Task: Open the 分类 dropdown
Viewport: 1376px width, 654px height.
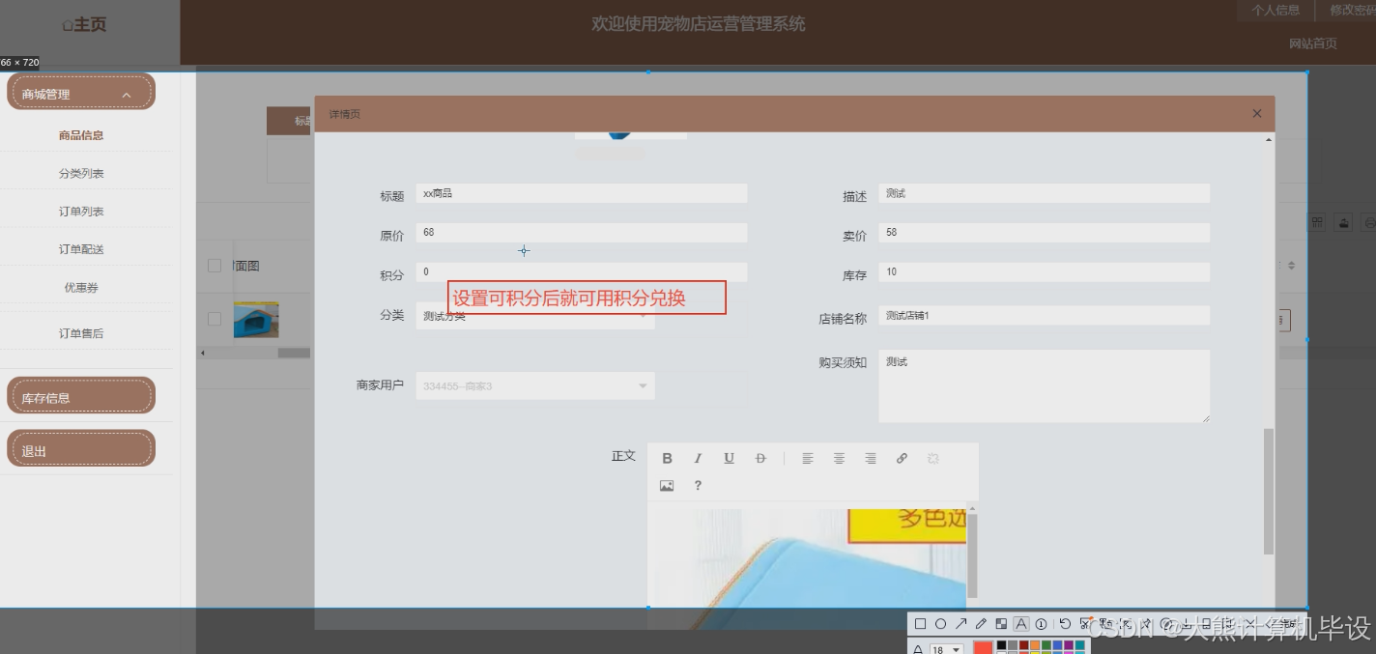Action: [x=535, y=316]
